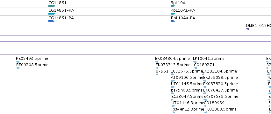Screen dimensions: 271x114
Task: Select the EK070427.5prime EST arrow
Action: pyautogui.click(x=205, y=93)
